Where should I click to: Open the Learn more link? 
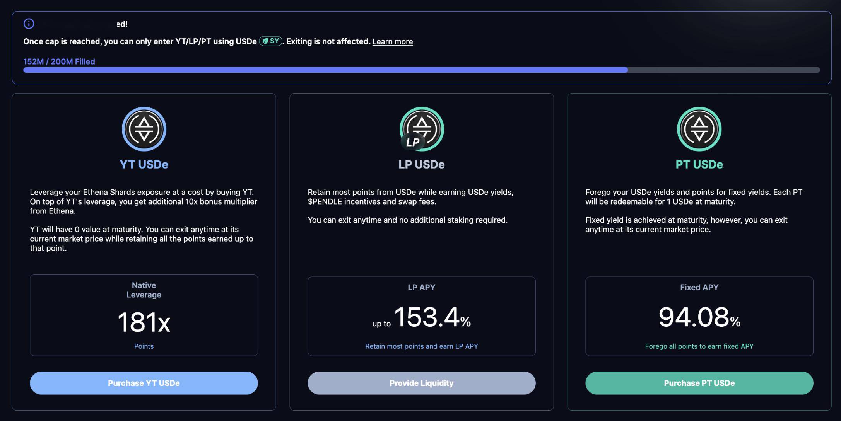[x=392, y=41]
